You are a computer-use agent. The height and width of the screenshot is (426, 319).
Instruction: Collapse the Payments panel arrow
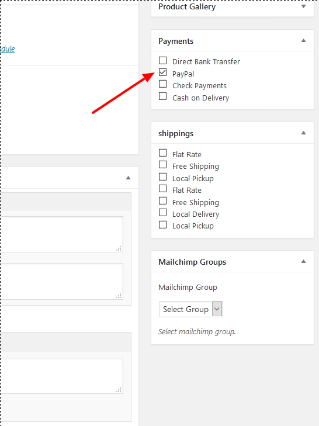click(x=303, y=40)
